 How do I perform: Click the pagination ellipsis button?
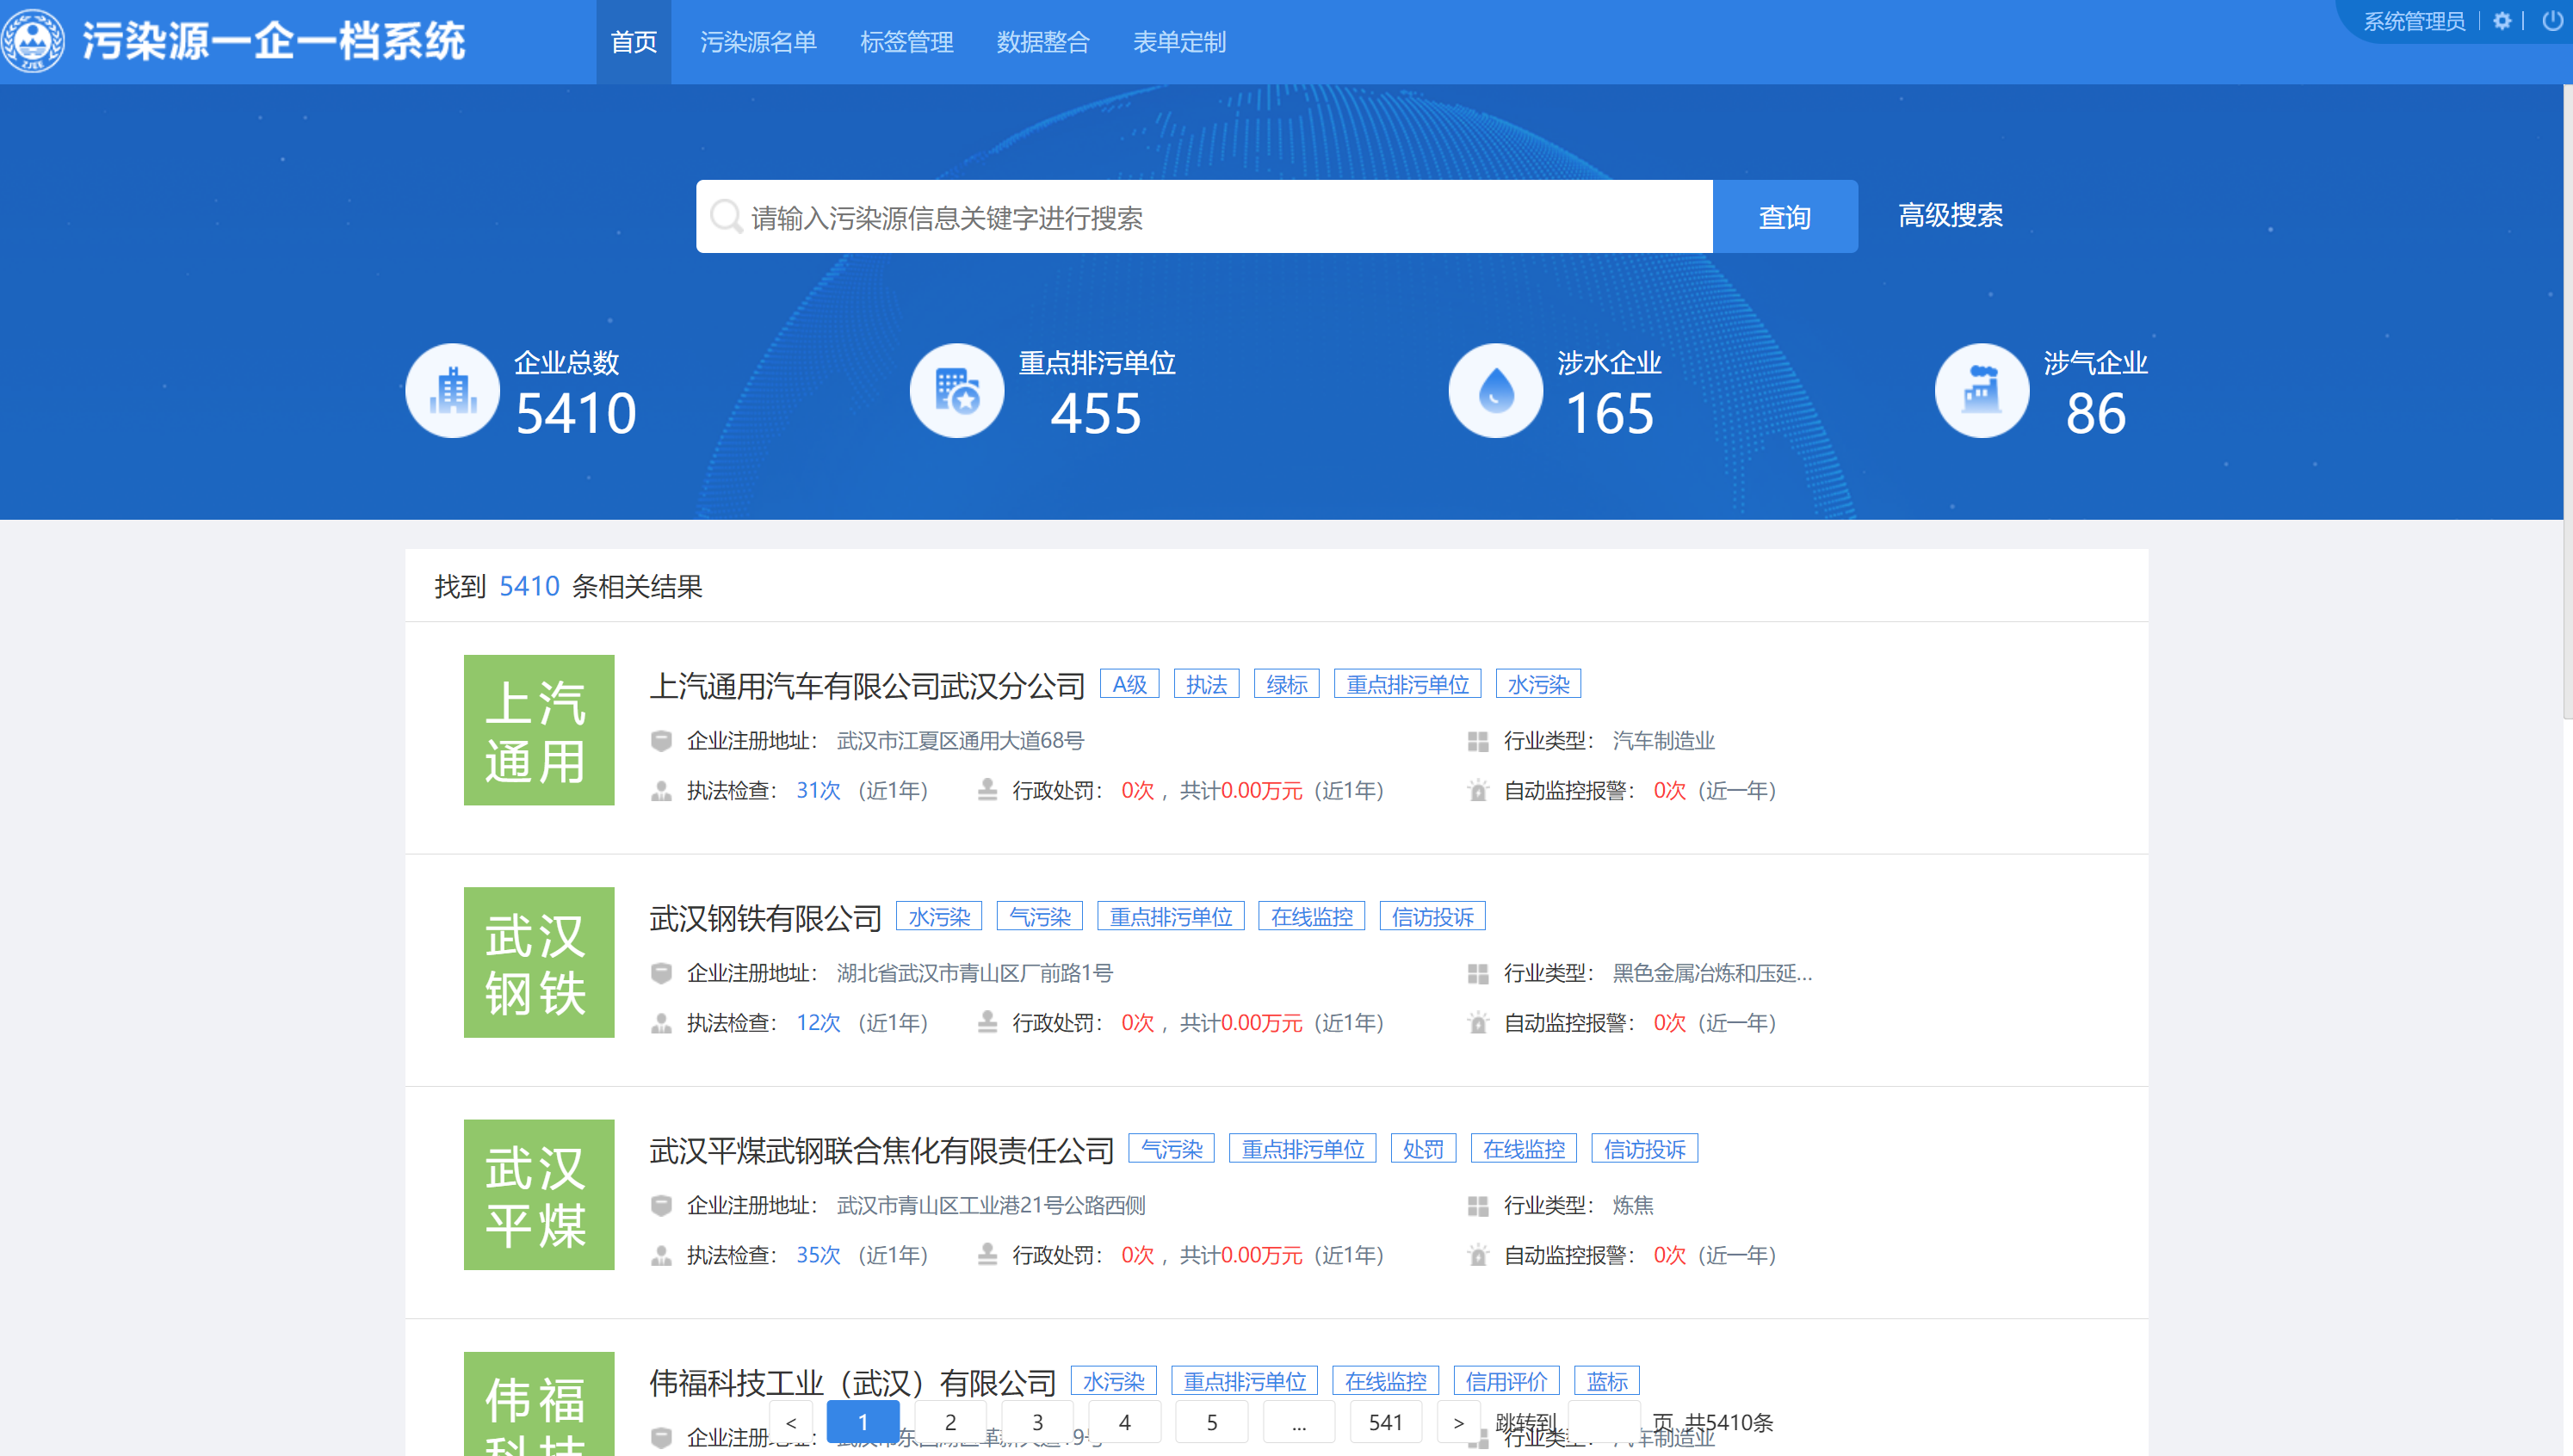coord(1298,1422)
